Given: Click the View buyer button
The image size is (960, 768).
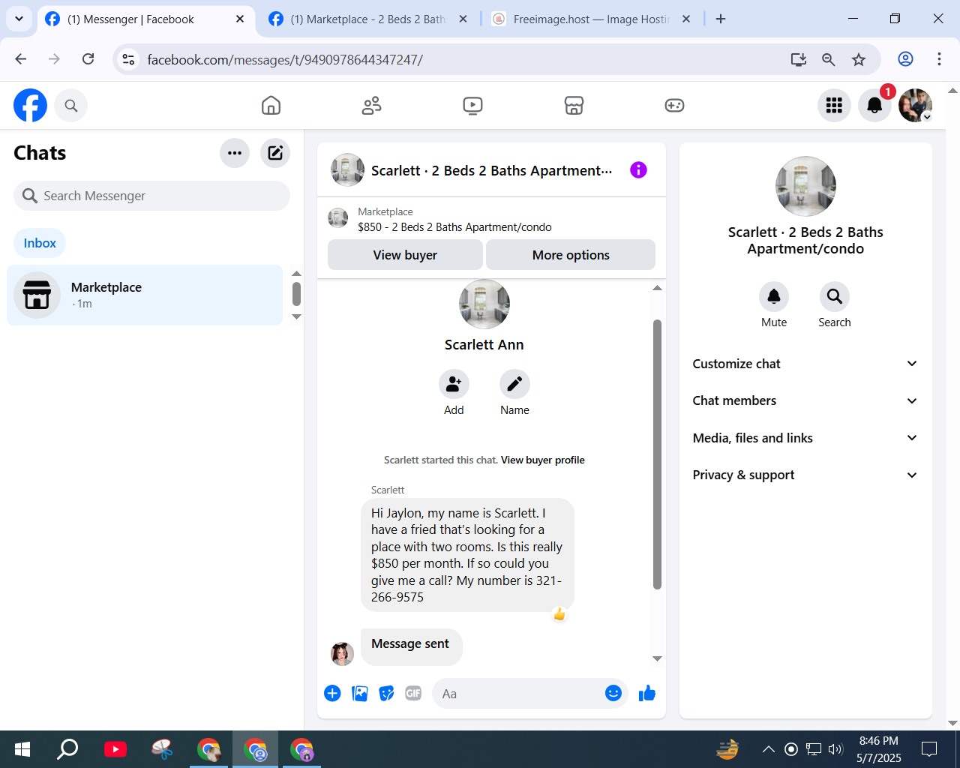Looking at the screenshot, I should pos(405,255).
